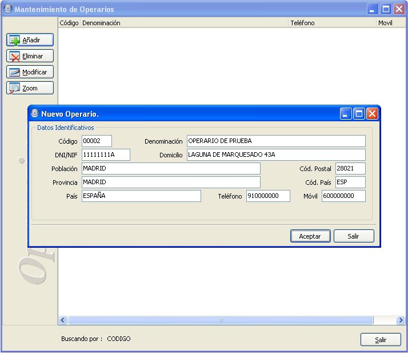Click the horizontal scrollbar left arrow
The image size is (408, 353).
[x=63, y=320]
